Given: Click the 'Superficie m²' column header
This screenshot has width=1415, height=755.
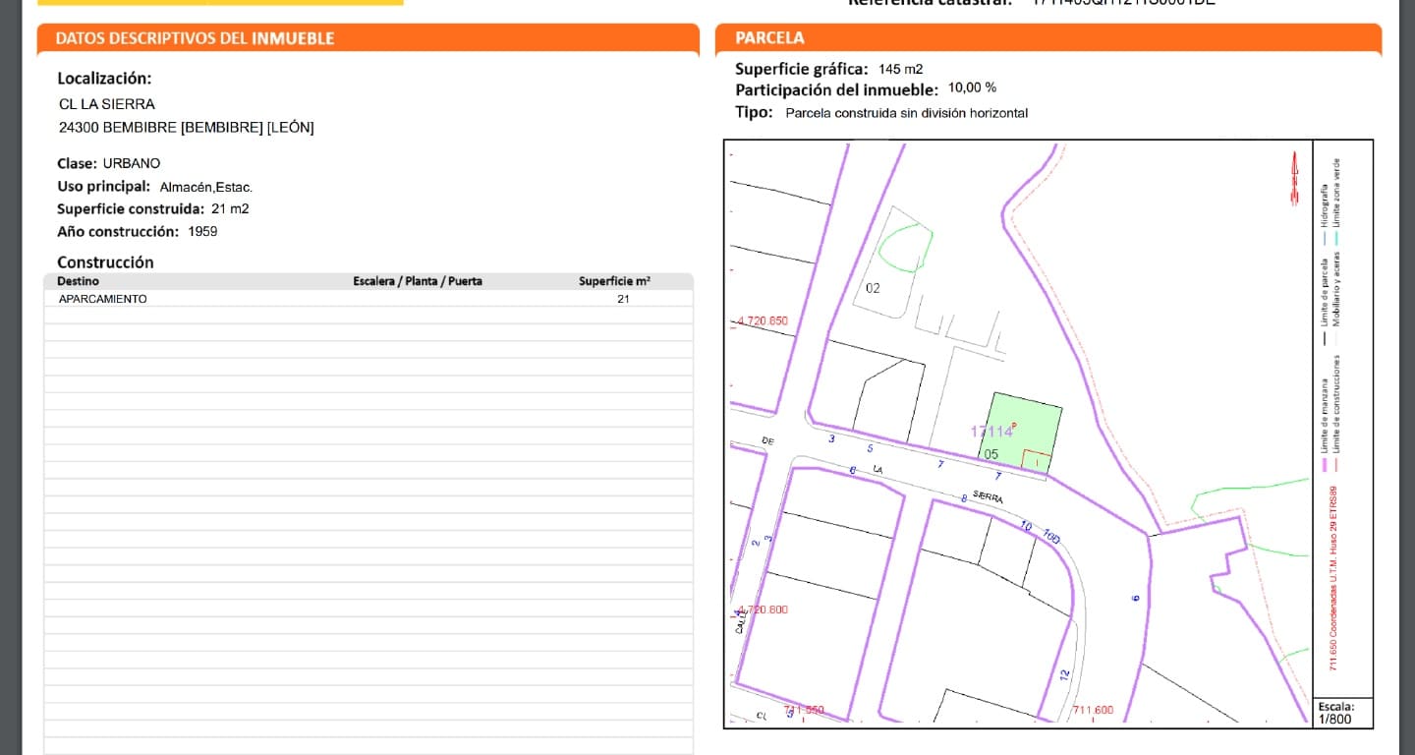Looking at the screenshot, I should (x=614, y=281).
